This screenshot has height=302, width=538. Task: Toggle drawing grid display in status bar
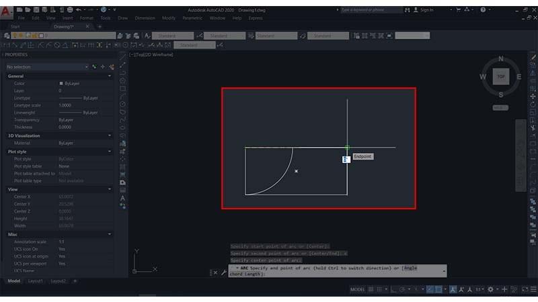point(371,289)
